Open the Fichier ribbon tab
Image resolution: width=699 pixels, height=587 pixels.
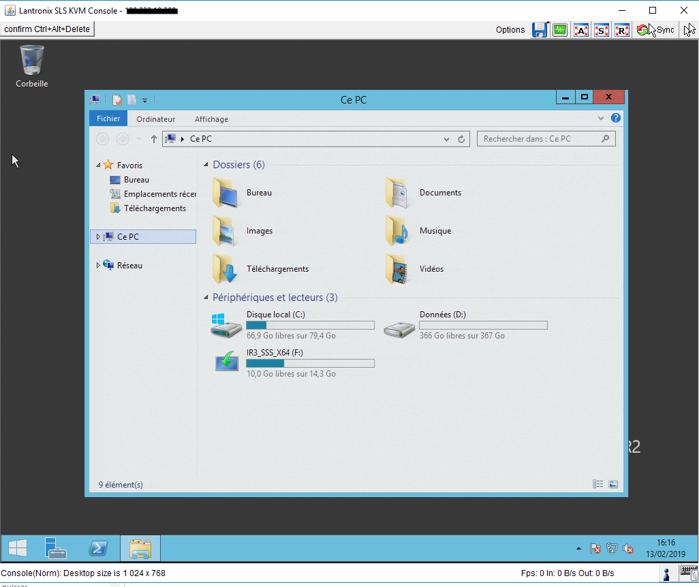tap(108, 118)
